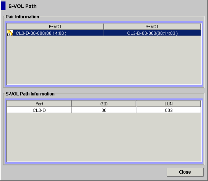Click the Port column header
The image size is (208, 181).
pyautogui.click(x=39, y=104)
